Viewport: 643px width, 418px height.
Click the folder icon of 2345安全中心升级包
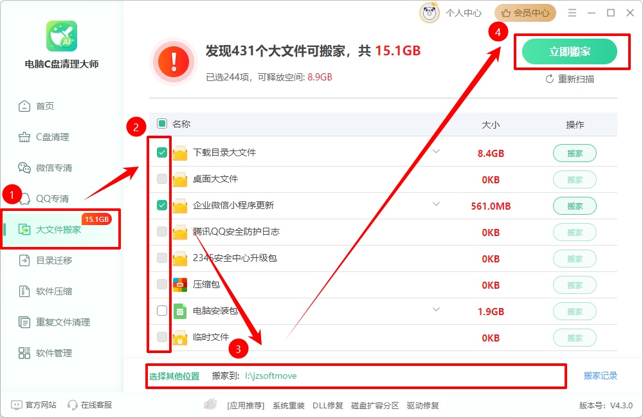point(179,259)
